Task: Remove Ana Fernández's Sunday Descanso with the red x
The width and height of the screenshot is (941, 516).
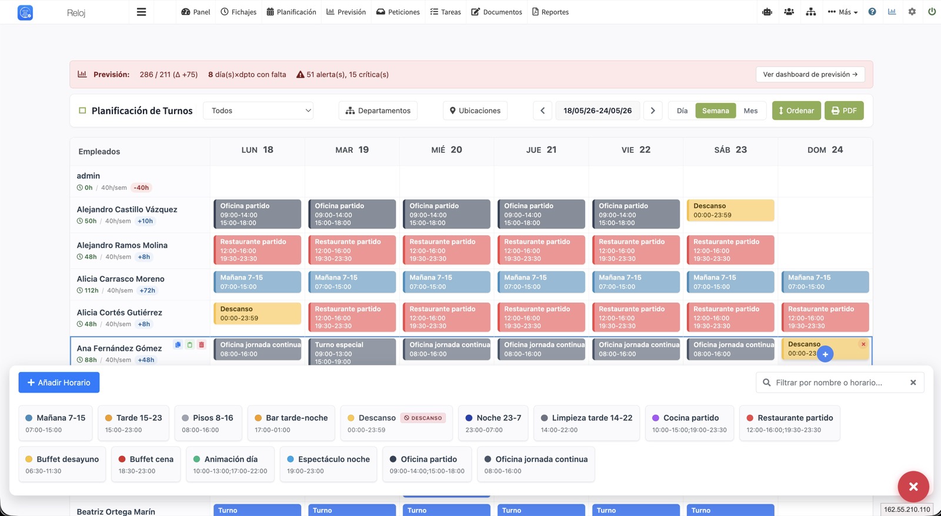Action: pos(863,344)
